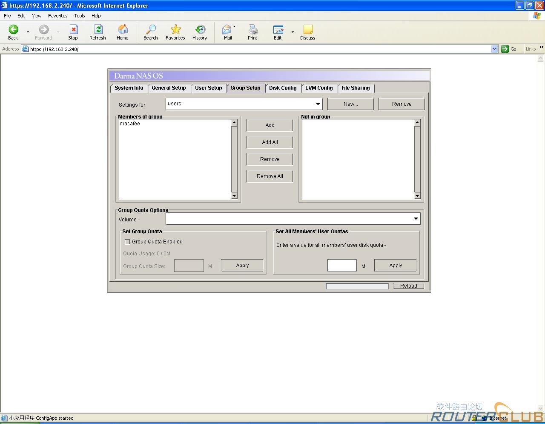545x424 pixels.
Task: Click the loading progress bar beside Reload
Action: point(357,286)
